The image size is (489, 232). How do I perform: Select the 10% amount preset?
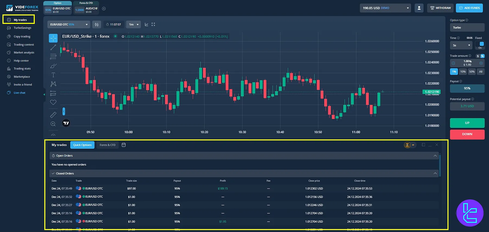pos(463,72)
